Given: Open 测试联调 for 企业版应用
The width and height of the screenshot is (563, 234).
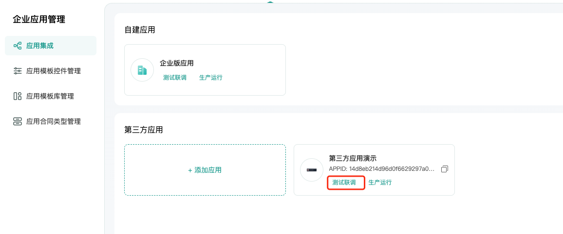Looking at the screenshot, I should pos(175,78).
